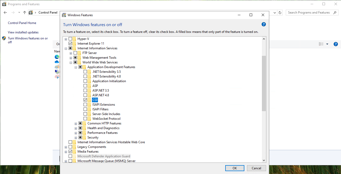Click the Control Panel address bar icon
341x174 pixels.
click(x=31, y=13)
